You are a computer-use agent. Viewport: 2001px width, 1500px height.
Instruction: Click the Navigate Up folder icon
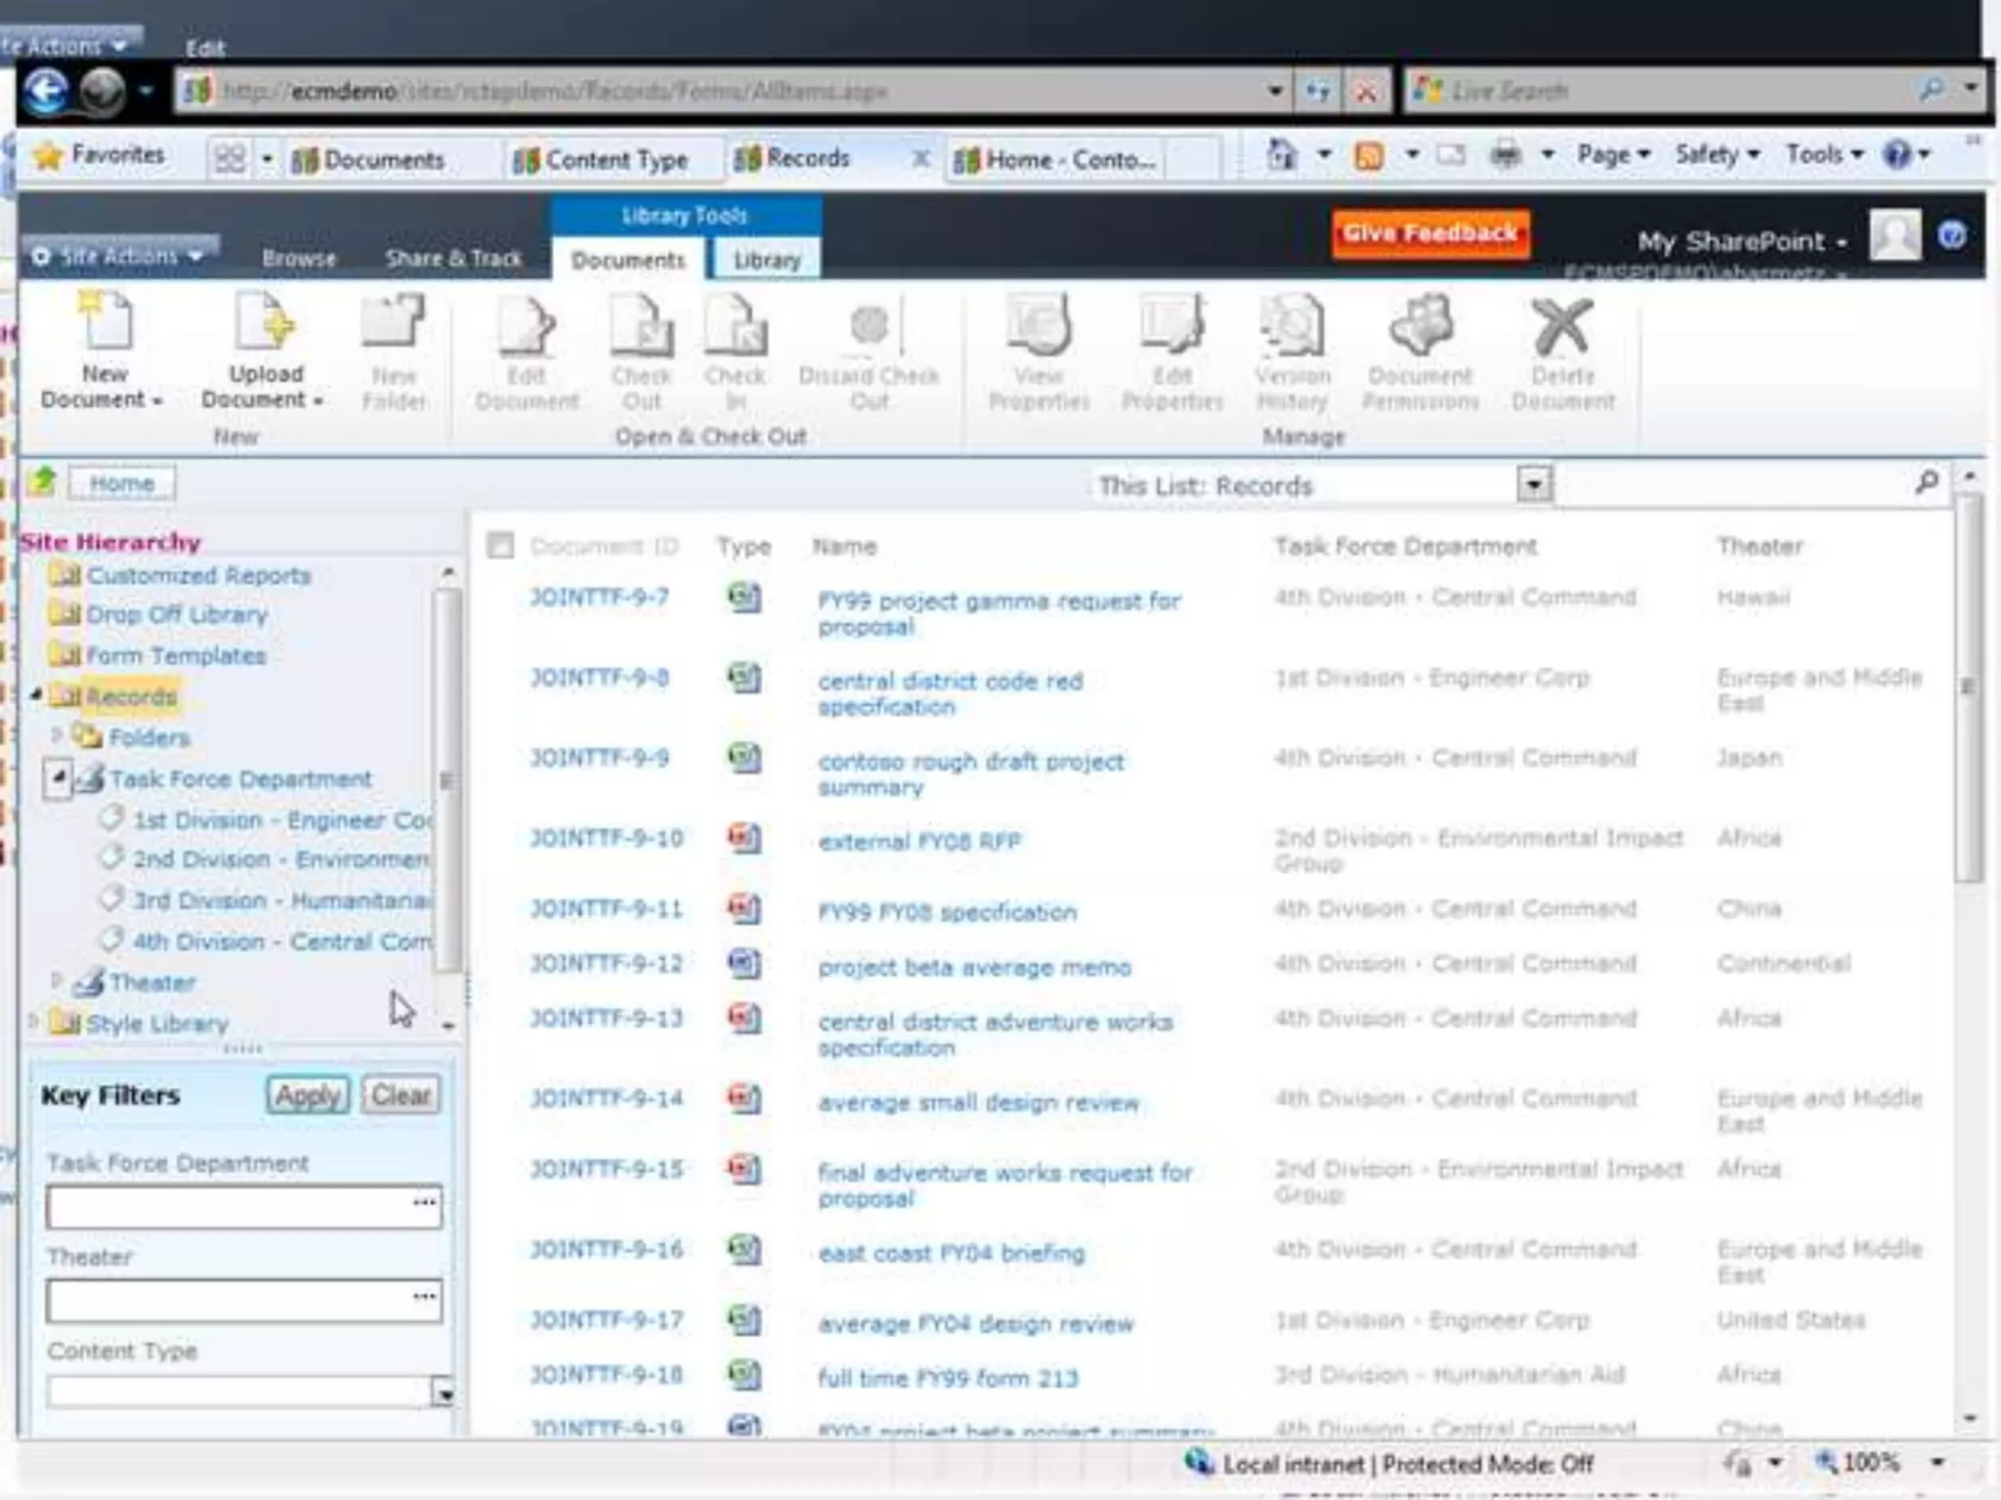click(x=43, y=482)
